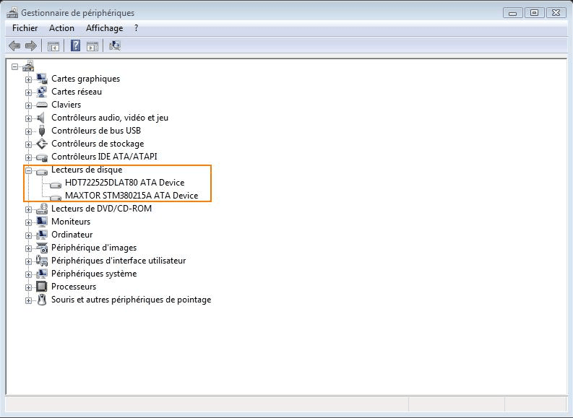Collapse Lecteurs de disque category
Image resolution: width=573 pixels, height=418 pixels.
point(28,170)
